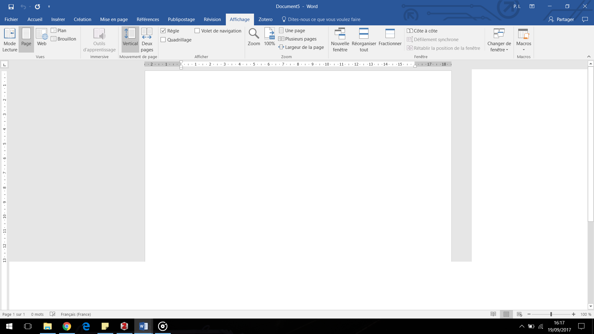594x334 pixels.
Task: Click Page 1 sur 1 status
Action: click(x=14, y=314)
